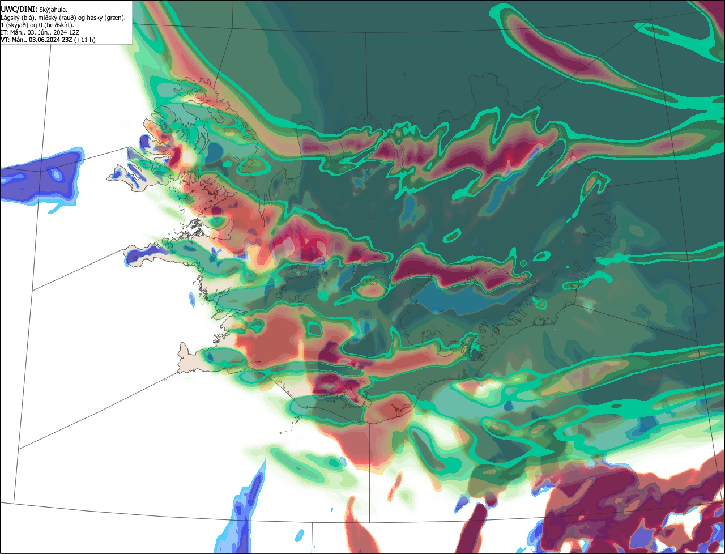
Task: Click the "Lágský (blá), miðský (rauð) og háský (græn)." legend line
Action: click(x=63, y=18)
